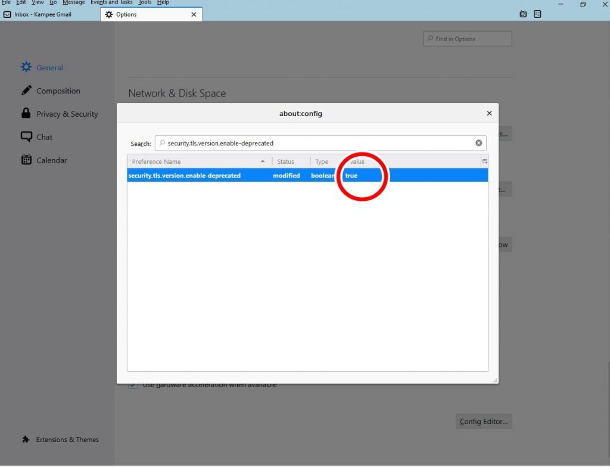
Task: Click the Config Editor button
Action: click(x=484, y=422)
